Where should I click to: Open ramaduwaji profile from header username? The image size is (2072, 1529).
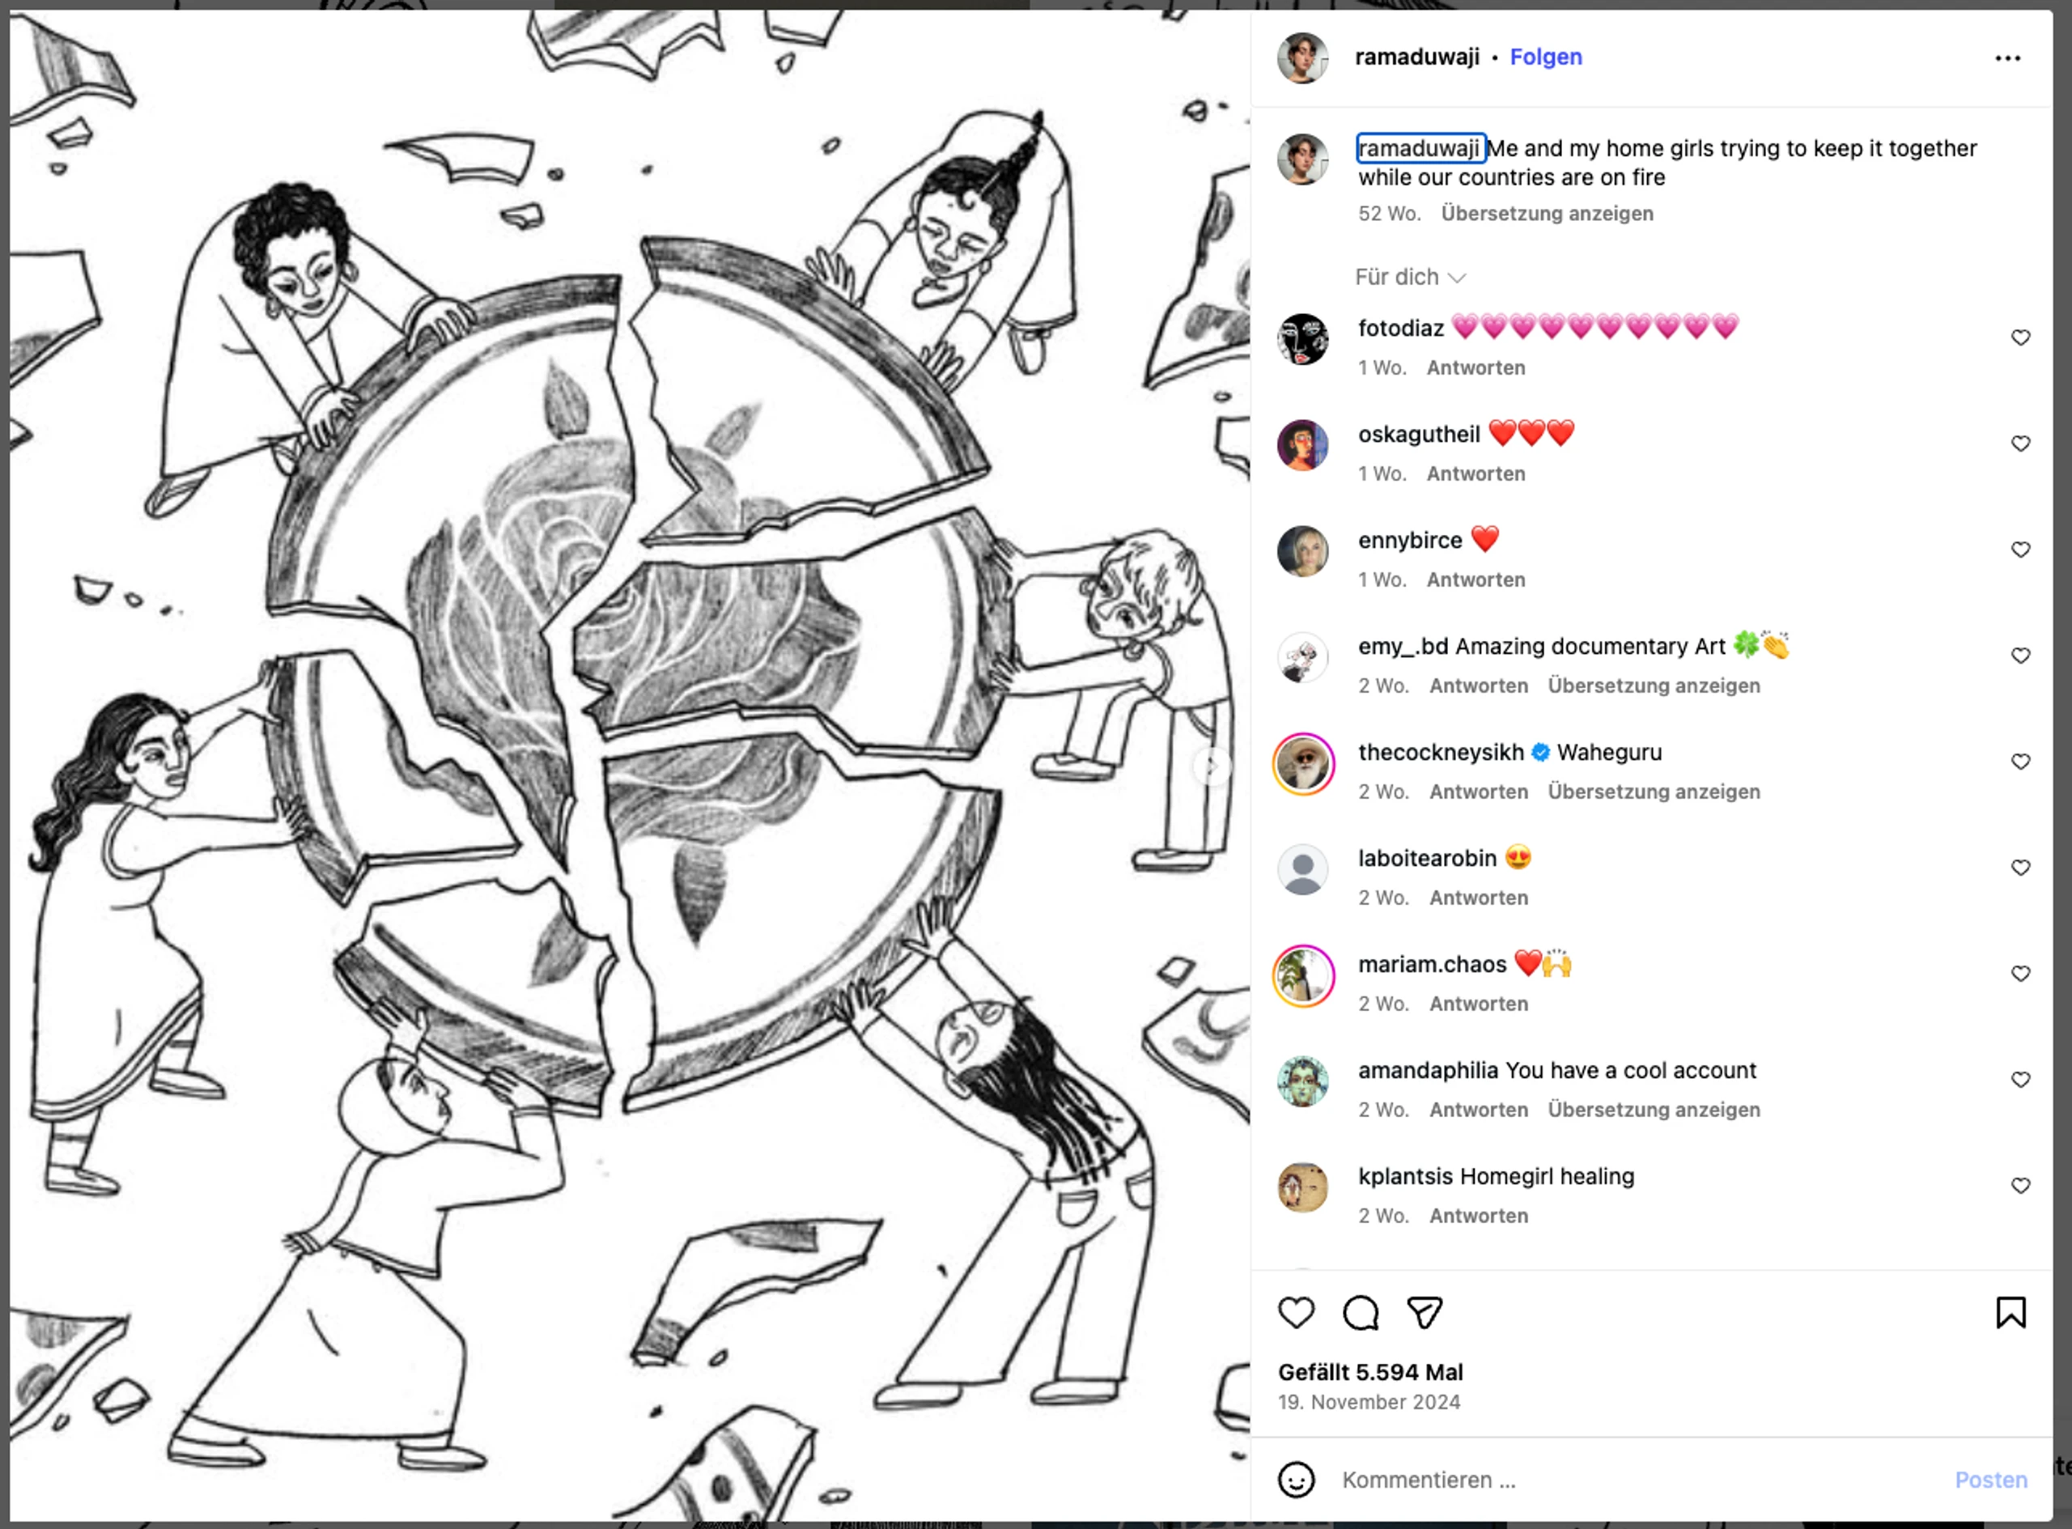point(1416,57)
